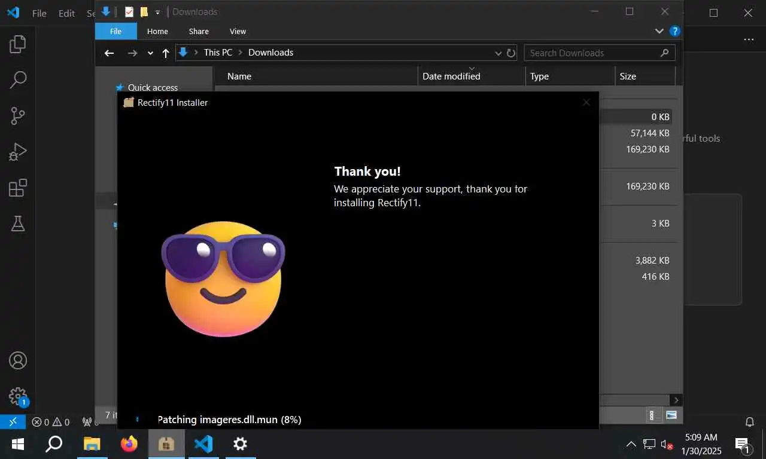The height and width of the screenshot is (459, 766).
Task: Click the Search Downloads field
Action: [x=600, y=53]
